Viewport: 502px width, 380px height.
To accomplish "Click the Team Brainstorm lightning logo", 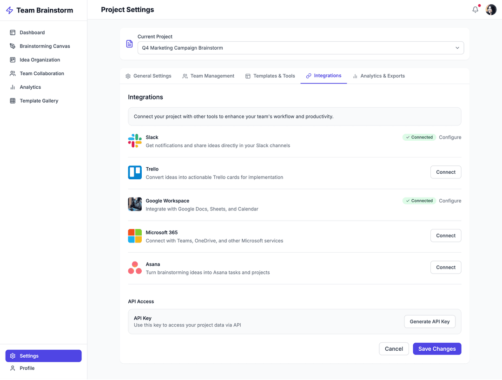I will 9,10.
